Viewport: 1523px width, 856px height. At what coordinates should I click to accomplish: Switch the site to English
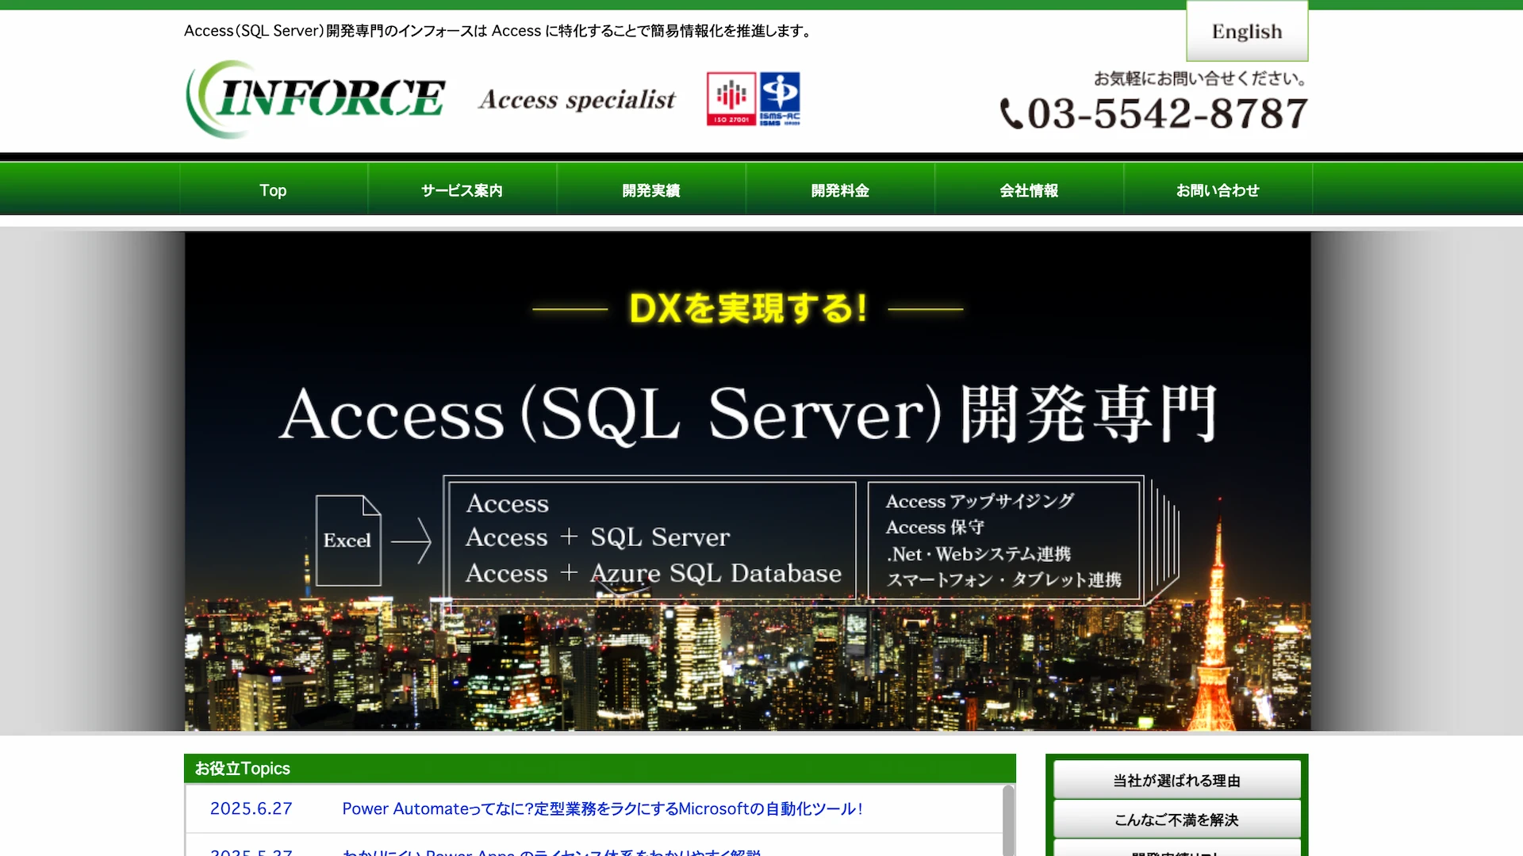click(1247, 32)
